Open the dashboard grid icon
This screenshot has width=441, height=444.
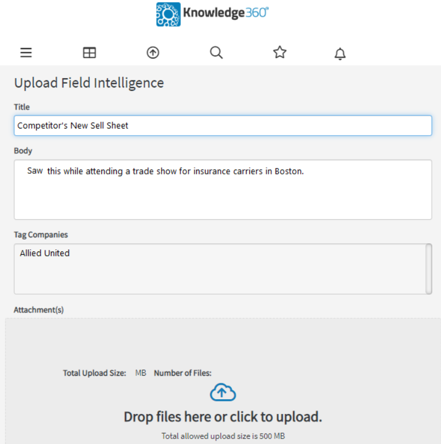pyautogui.click(x=89, y=52)
